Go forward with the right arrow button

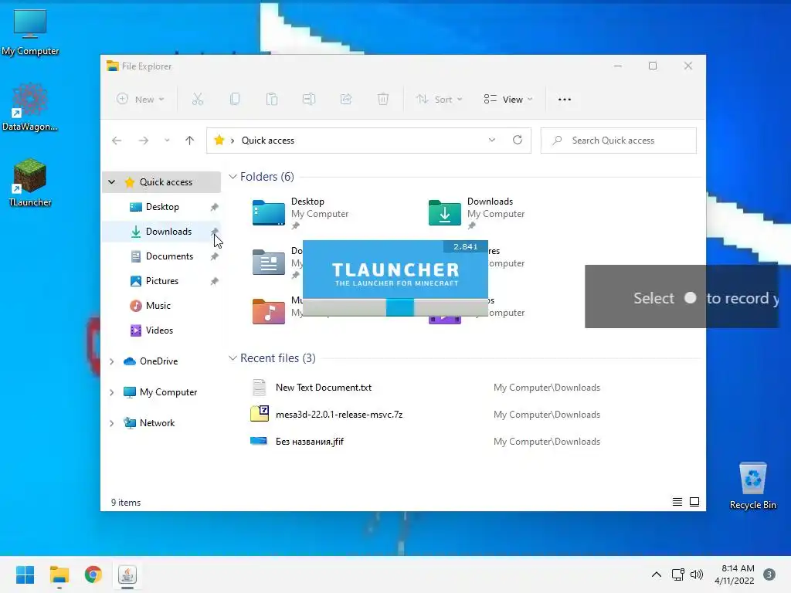tap(144, 141)
